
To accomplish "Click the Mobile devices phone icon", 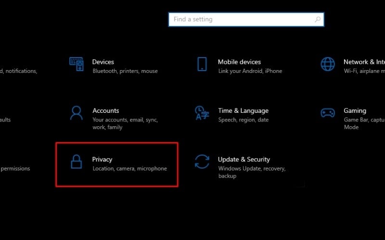I will tap(202, 64).
